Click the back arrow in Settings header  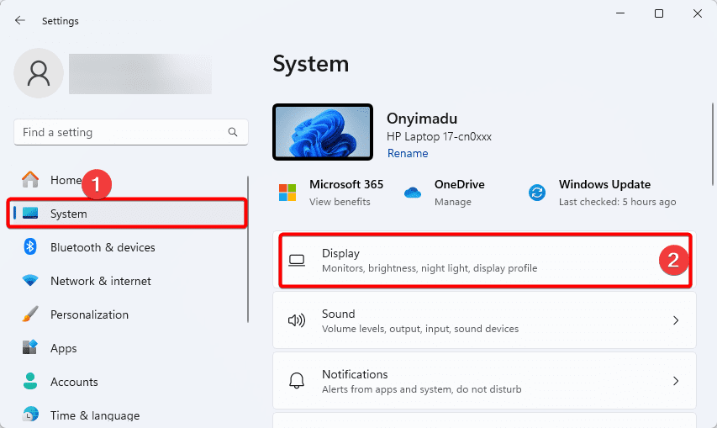(x=20, y=20)
